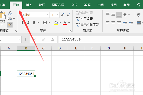The image size is (143, 95).
Task: Open Font group dialog launcher
Action: point(70,31)
